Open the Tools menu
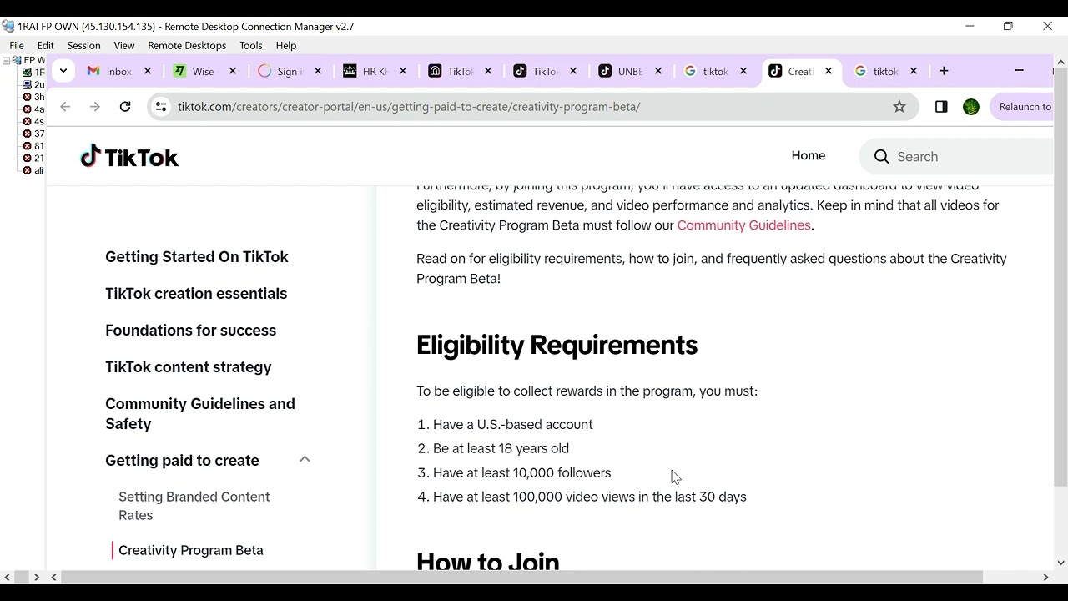1068x601 pixels. [x=251, y=45]
